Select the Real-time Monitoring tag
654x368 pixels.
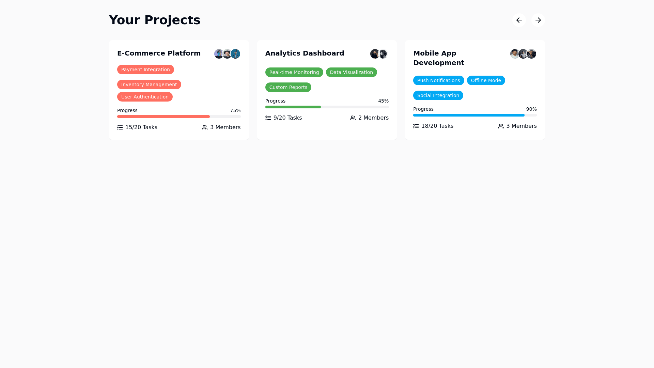[294, 72]
